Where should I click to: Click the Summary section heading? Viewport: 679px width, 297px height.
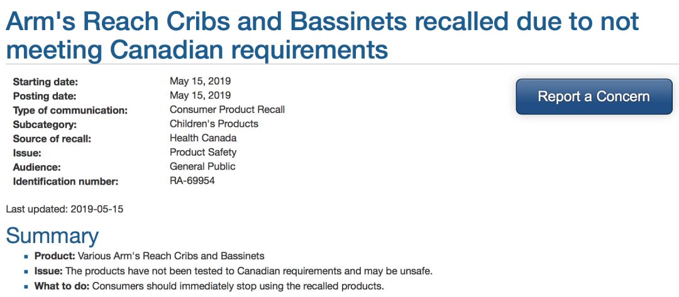pos(52,236)
